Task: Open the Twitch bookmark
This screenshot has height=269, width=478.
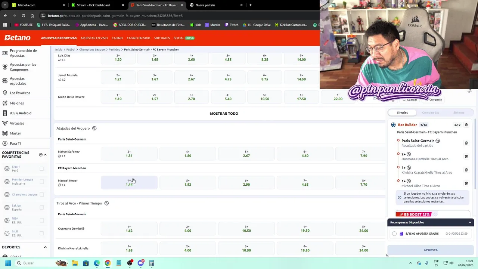Action: 232,25
